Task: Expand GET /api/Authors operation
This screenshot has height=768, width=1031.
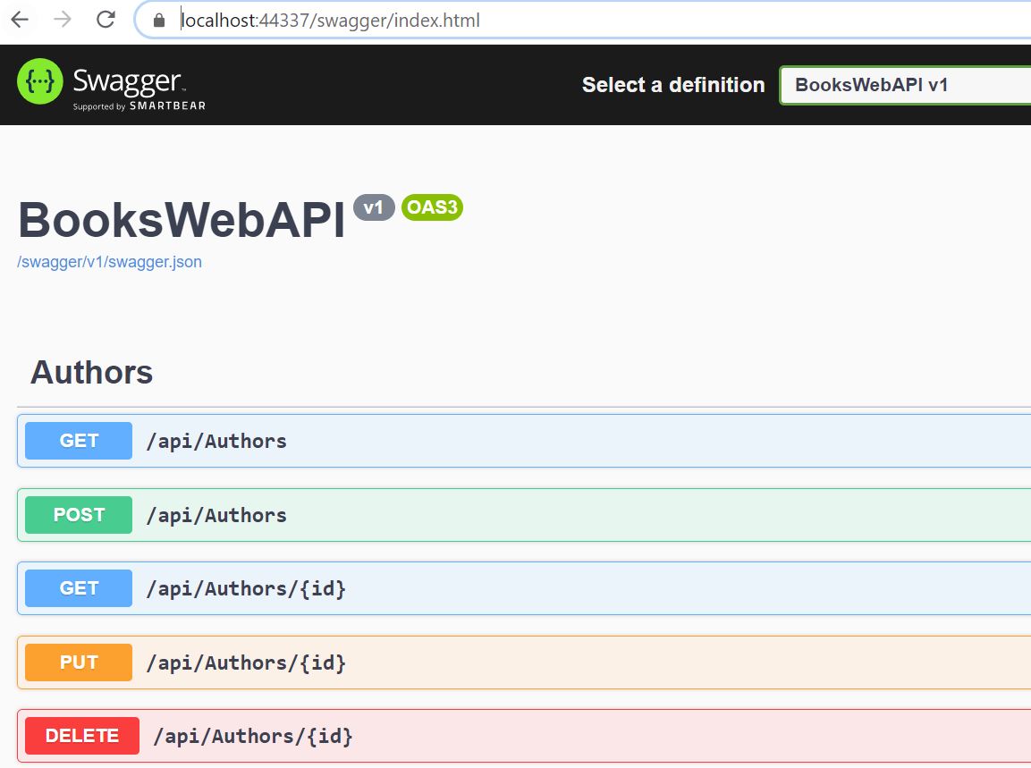Action: pos(537,441)
